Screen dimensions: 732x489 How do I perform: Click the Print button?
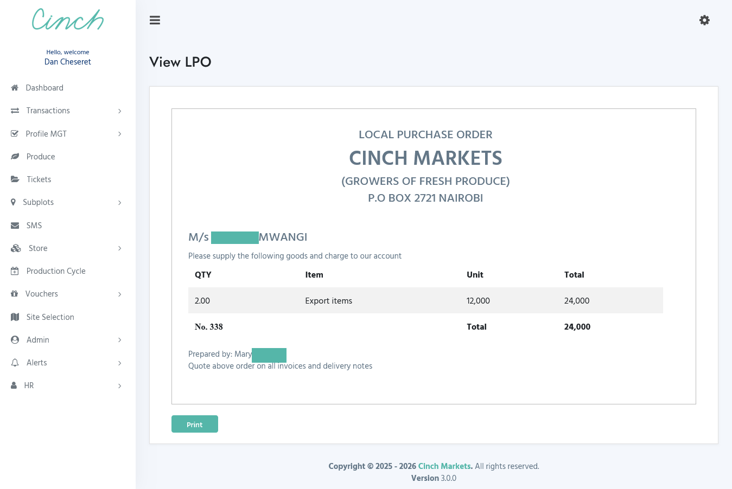(x=194, y=424)
